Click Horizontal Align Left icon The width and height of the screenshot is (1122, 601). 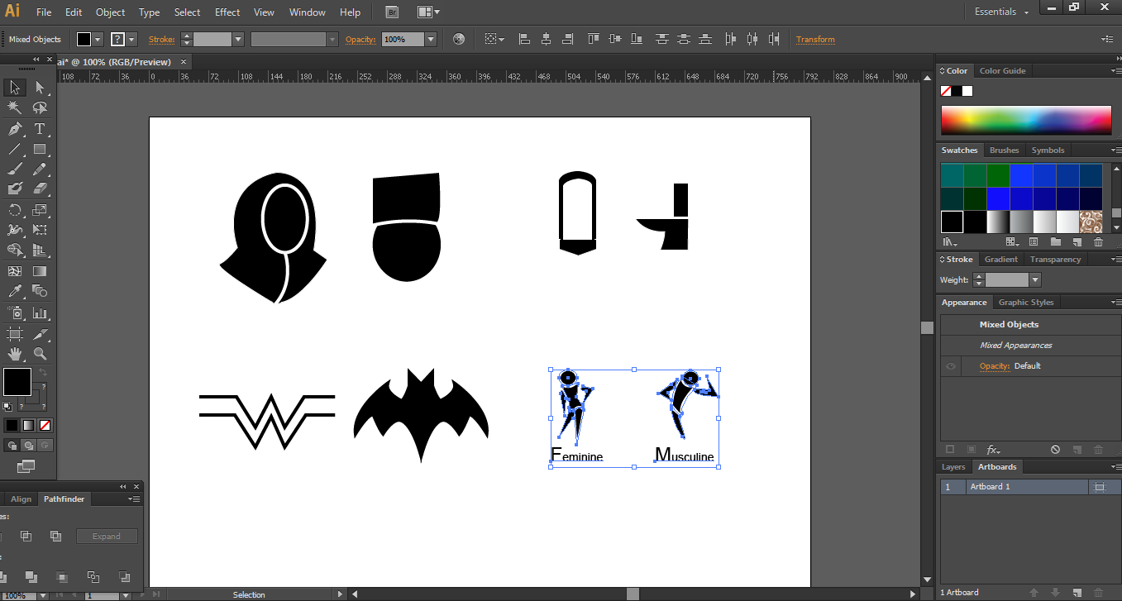pos(523,39)
